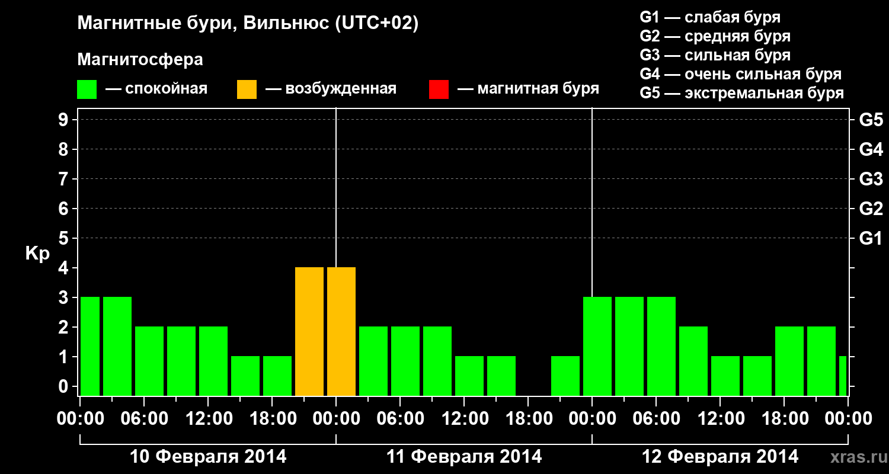Click the '12 Февраля 2014' date label

tap(720, 457)
